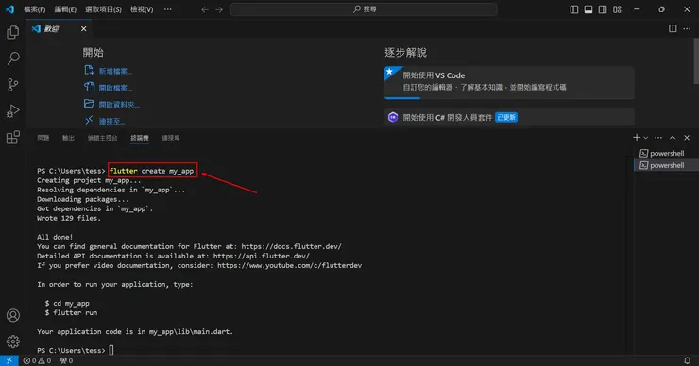Viewport: 699px width, 366px height.
Task: Go forward with the right arrow
Action: coord(219,9)
